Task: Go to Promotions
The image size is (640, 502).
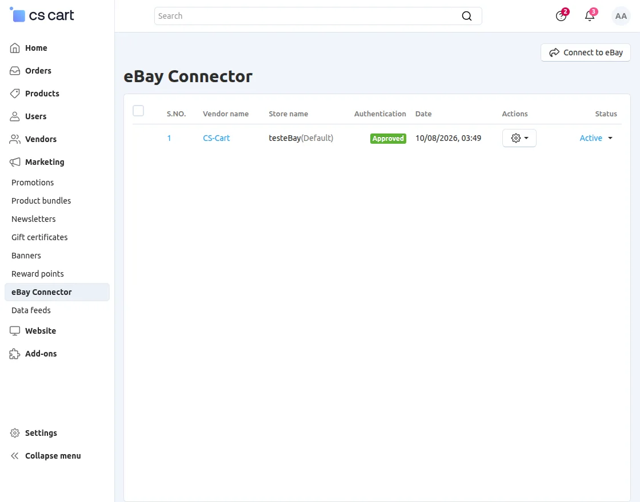Action: tap(33, 183)
